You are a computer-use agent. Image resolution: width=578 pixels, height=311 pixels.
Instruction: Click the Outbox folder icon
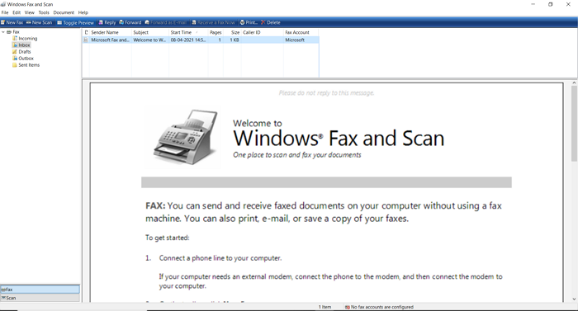[x=15, y=59]
